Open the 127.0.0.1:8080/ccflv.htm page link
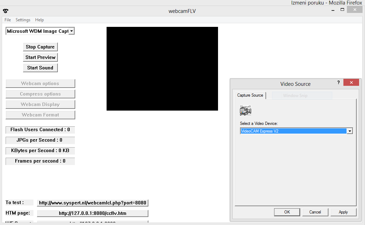 tap(93, 213)
